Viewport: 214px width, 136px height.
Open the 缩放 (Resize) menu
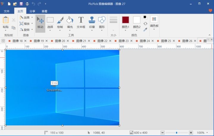(26, 23)
